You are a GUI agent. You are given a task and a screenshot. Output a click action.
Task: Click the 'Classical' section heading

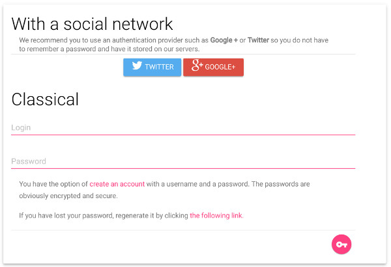45,99
